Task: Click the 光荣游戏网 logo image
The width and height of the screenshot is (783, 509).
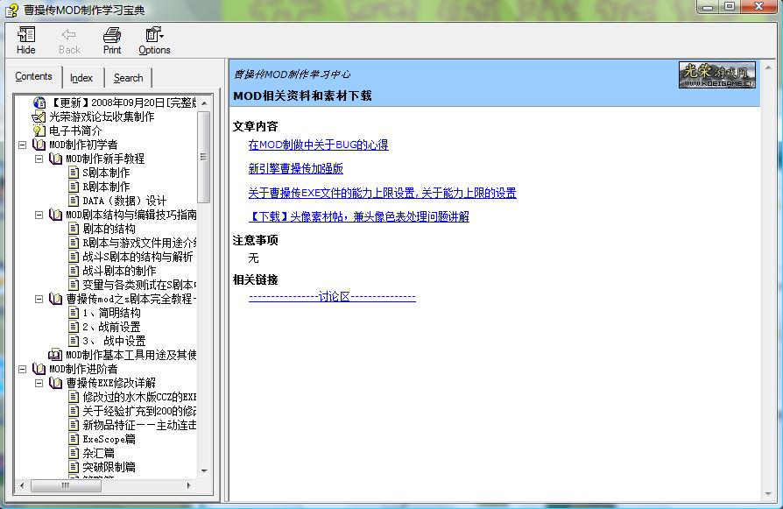Action: click(716, 75)
